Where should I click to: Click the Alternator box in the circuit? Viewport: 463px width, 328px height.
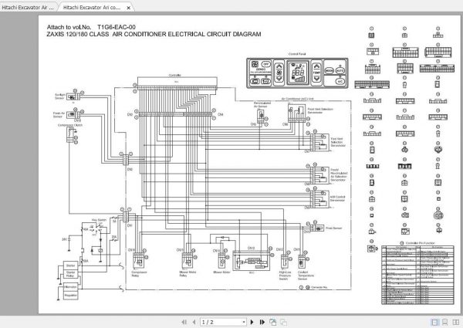(70, 286)
